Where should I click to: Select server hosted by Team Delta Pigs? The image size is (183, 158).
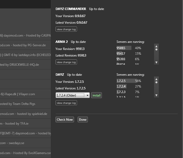point(25,104)
